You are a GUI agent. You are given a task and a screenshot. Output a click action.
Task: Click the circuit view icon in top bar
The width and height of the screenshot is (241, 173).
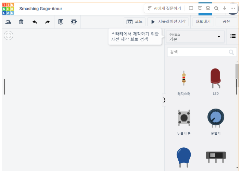[200, 8]
